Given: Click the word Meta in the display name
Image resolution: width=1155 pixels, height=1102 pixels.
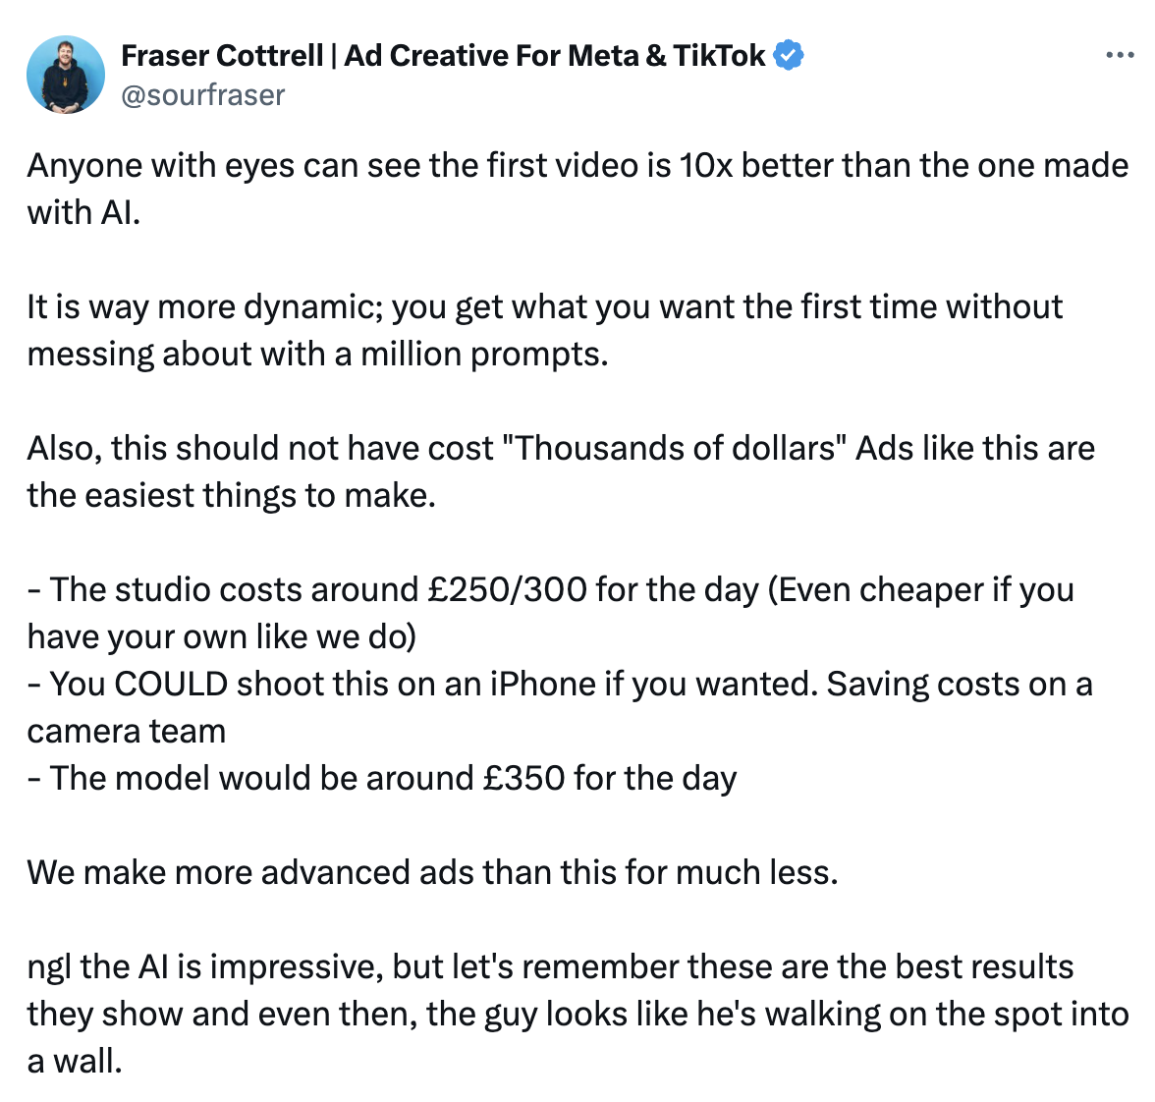Looking at the screenshot, I should click(603, 55).
